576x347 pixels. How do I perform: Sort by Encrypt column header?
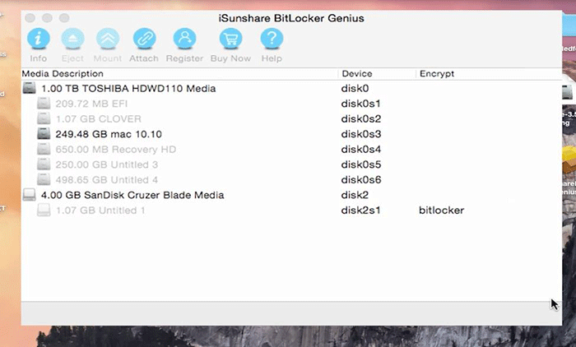(437, 74)
